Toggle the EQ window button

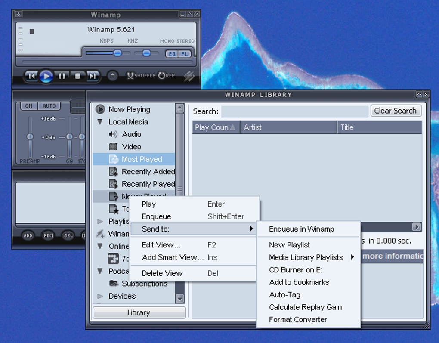pos(172,54)
